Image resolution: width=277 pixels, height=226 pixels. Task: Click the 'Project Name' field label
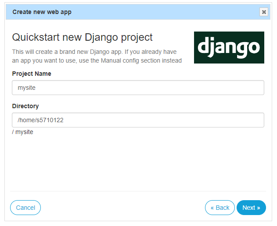[x=32, y=74]
